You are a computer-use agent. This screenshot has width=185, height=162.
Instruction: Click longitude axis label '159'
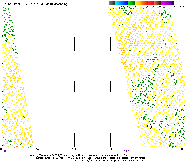(x=110, y=149)
